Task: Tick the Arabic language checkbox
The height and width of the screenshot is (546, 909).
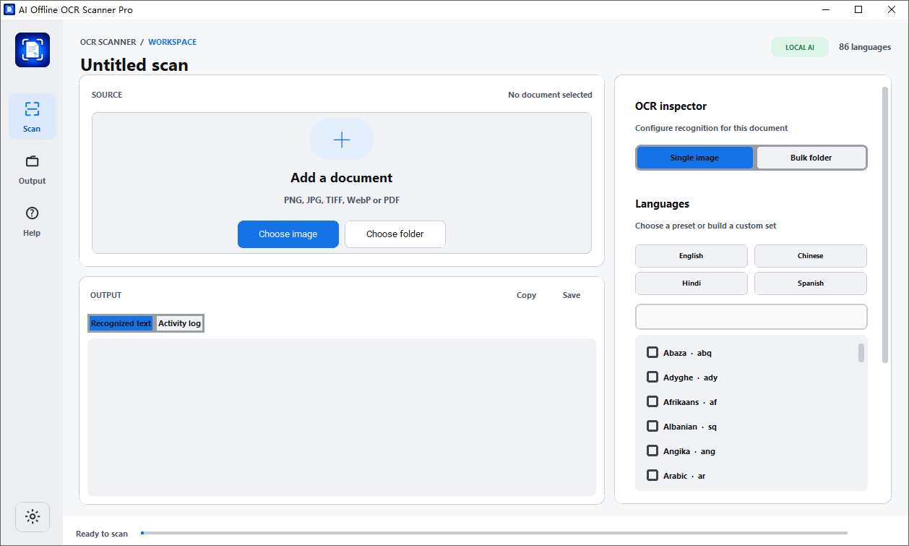Action: click(652, 475)
